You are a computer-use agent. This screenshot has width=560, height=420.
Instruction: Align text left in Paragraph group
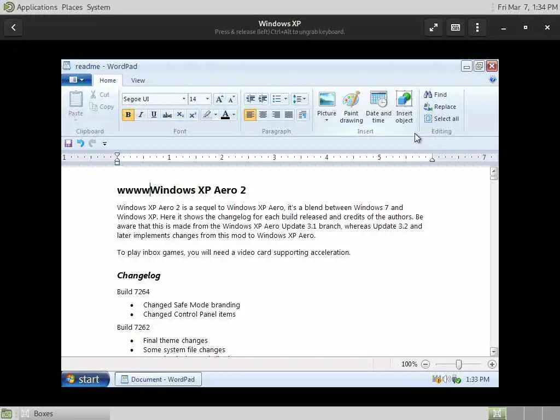tap(250, 115)
